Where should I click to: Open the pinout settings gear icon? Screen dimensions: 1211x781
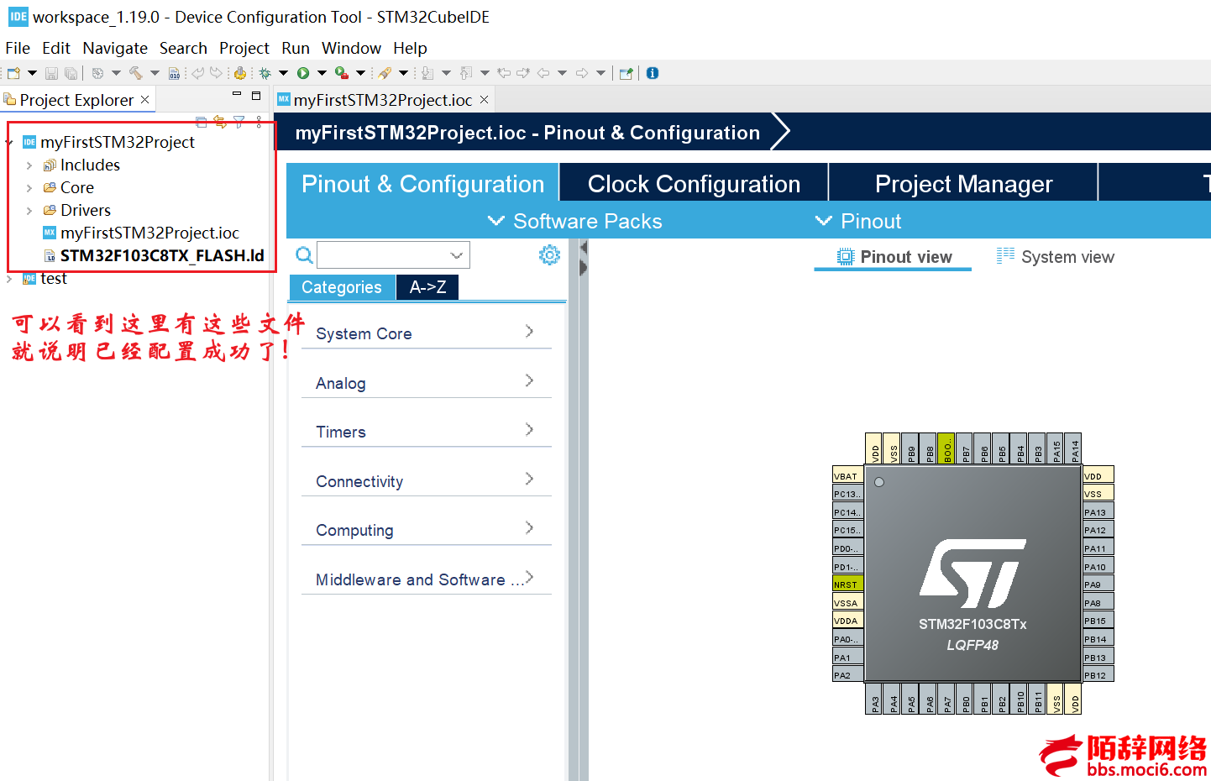coord(549,254)
